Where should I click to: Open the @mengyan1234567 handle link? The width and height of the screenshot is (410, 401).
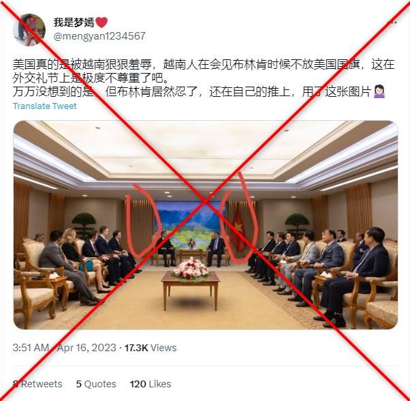tap(99, 36)
